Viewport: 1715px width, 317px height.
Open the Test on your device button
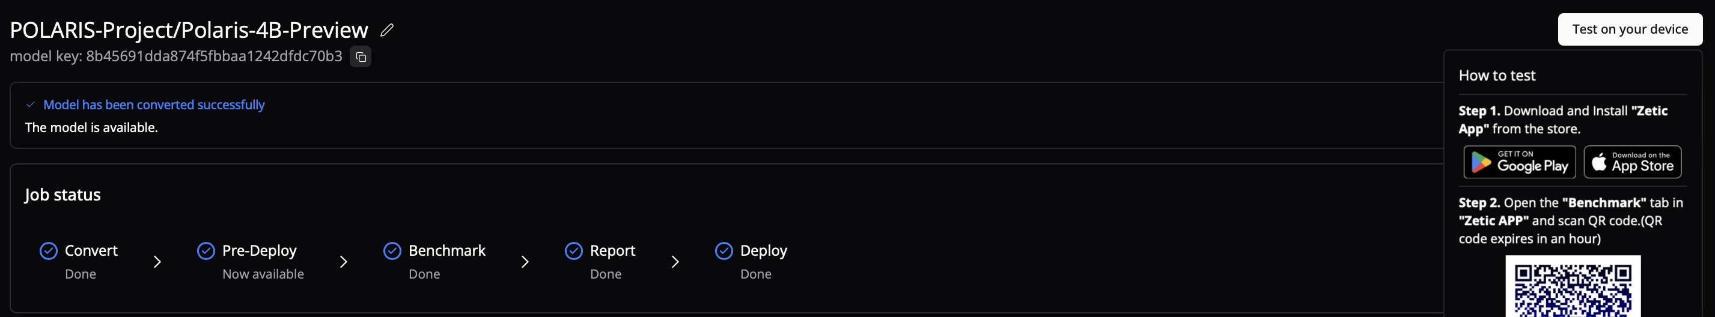(1630, 29)
